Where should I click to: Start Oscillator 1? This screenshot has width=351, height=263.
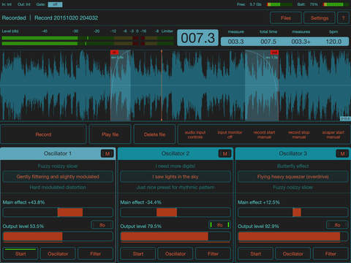pos(20,254)
